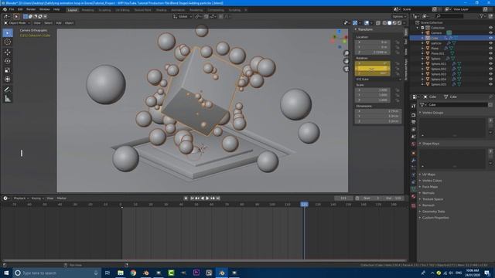Click add shape key plus button
The height and width of the screenshot is (278, 495).
coord(490,151)
